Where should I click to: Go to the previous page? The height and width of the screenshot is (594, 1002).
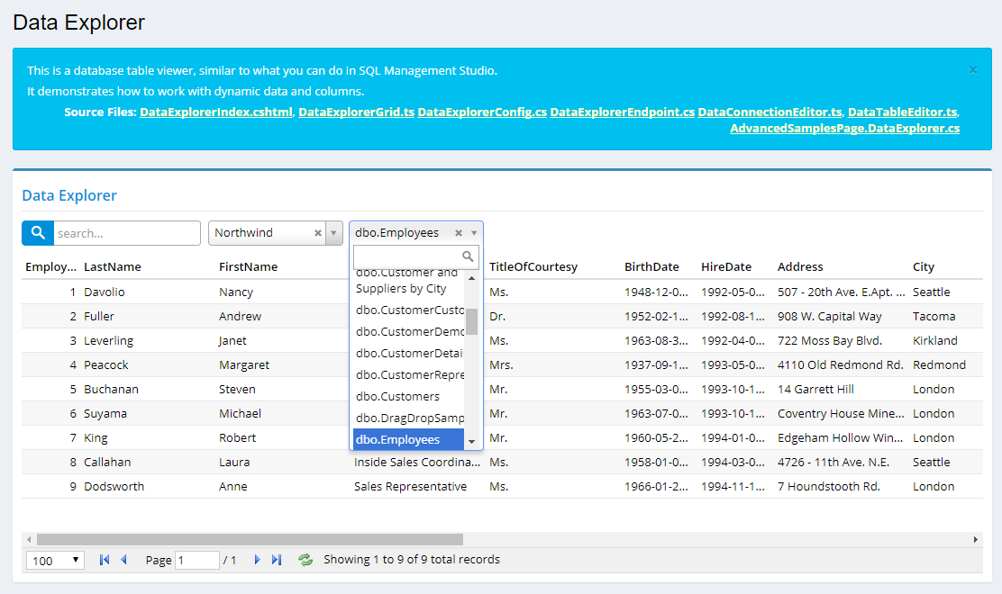(x=123, y=560)
